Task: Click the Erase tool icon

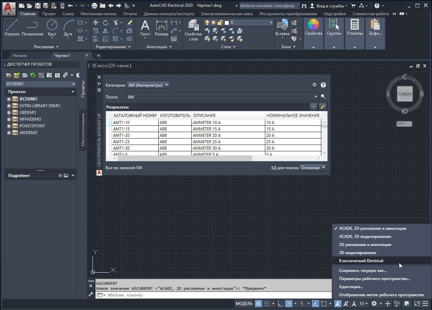Action: tap(129, 23)
